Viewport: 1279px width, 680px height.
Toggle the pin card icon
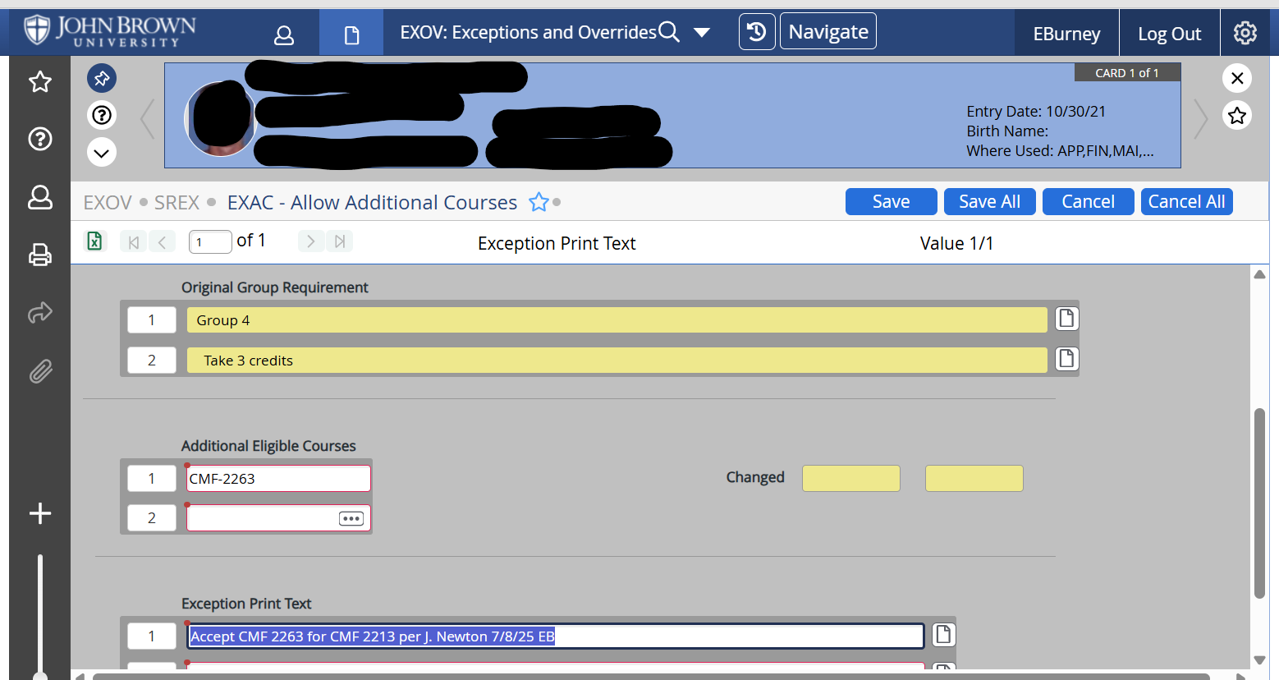click(102, 79)
